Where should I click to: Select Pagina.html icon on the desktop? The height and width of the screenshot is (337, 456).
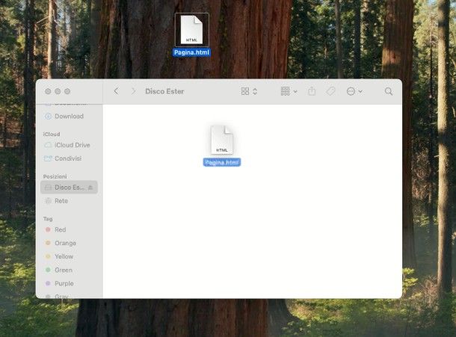pyautogui.click(x=192, y=31)
